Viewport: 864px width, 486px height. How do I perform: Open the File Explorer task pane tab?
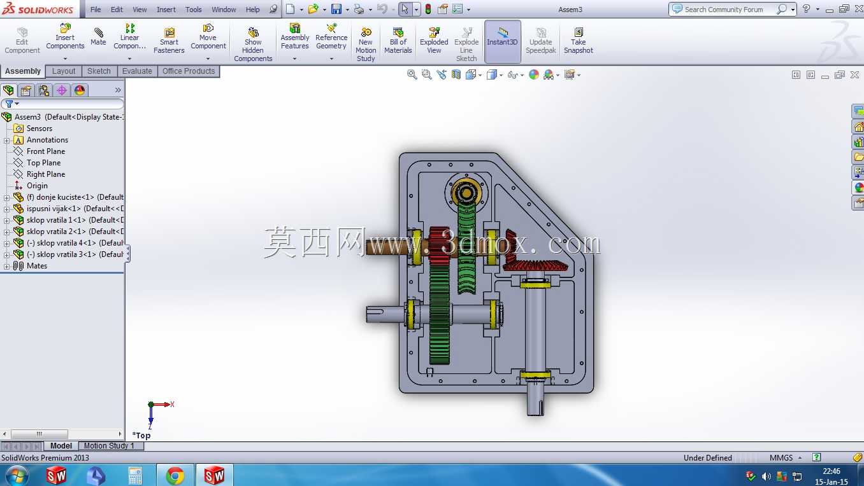[858, 157]
